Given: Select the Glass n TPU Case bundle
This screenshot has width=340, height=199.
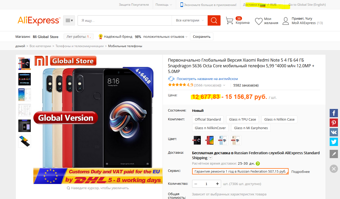Looking at the screenshot, I should tap(242, 119).
